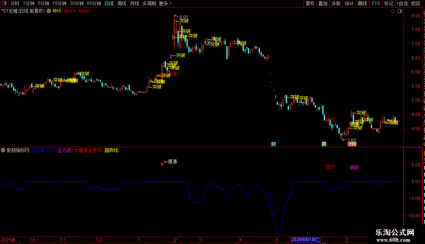This screenshot has height=244, width=425.
Task: Click the 复权 adjustment button
Action: [x=310, y=3]
